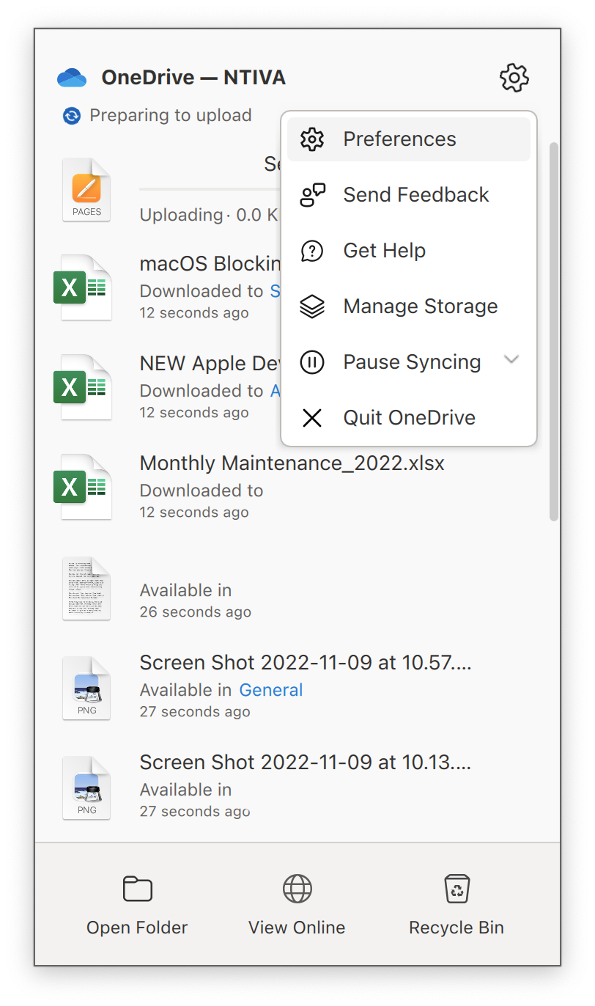
Task: Click Monthly Maintenance_2022.xlsx file name
Action: point(292,463)
